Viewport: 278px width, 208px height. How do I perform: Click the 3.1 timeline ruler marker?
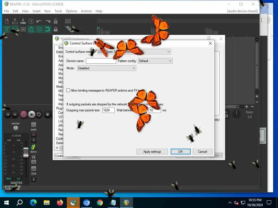click(209, 29)
